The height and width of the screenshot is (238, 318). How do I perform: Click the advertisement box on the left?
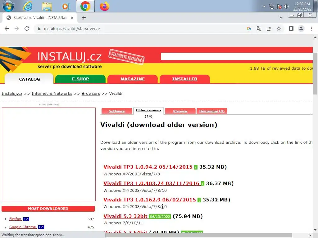49,154
